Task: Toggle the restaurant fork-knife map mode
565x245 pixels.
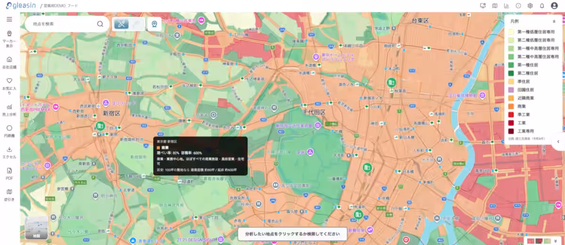Action: [121, 24]
